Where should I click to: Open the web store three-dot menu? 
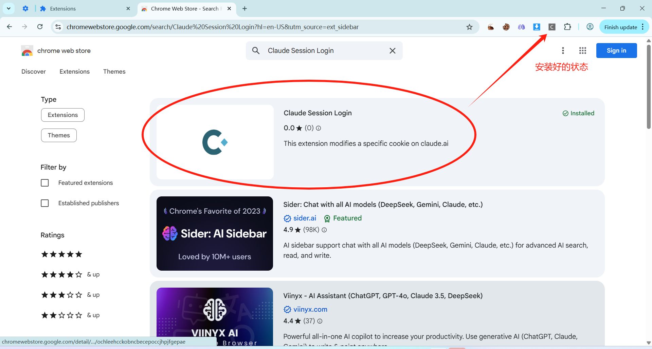click(x=563, y=51)
